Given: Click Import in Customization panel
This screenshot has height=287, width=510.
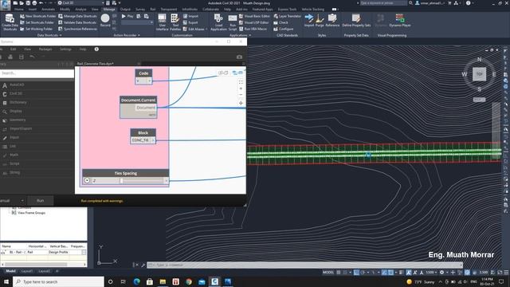Looking at the screenshot, I should [190, 16].
